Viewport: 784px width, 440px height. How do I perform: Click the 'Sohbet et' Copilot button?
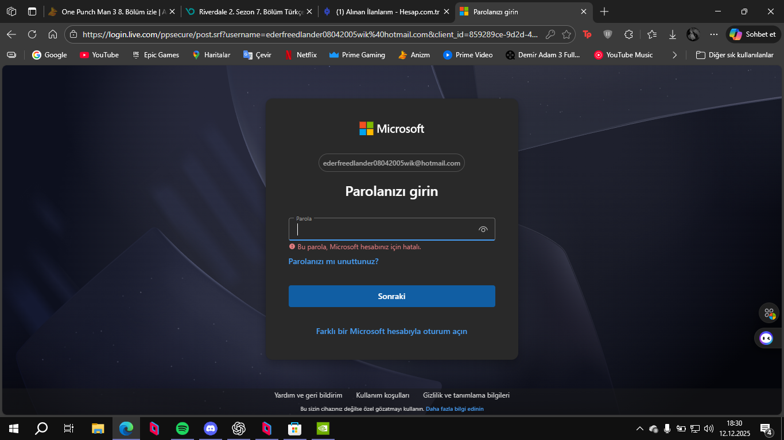(x=753, y=34)
